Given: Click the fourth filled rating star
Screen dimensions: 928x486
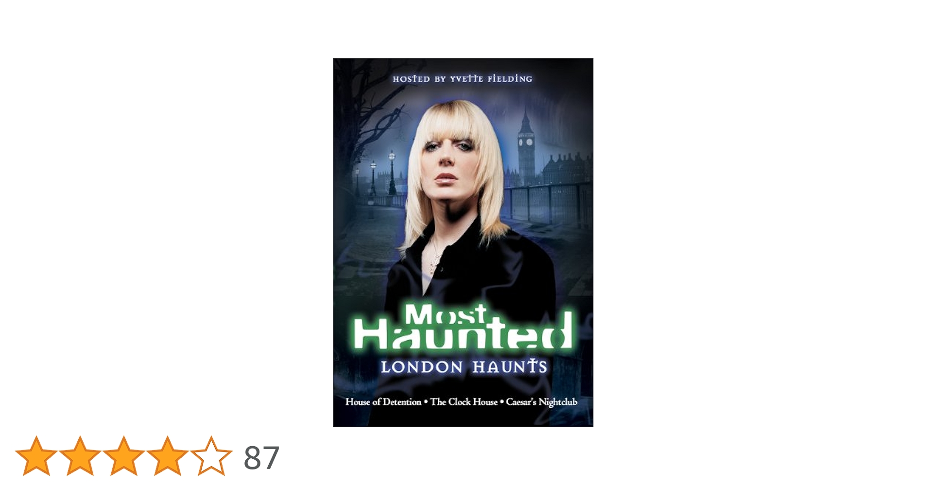Looking at the screenshot, I should coord(168,456).
